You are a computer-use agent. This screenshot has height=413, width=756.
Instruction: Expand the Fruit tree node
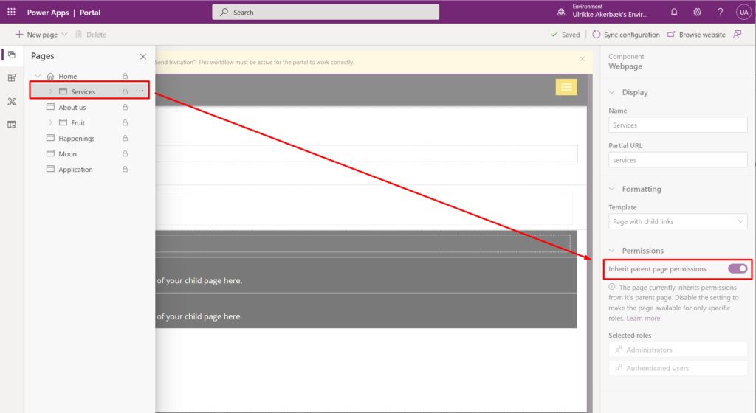point(50,122)
